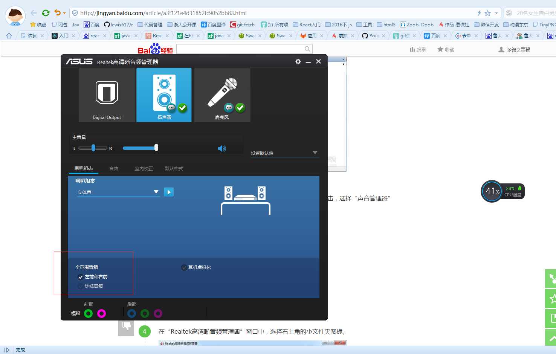Click the chat bubble icon on 麦克风
This screenshot has height=354, width=556.
229,108
